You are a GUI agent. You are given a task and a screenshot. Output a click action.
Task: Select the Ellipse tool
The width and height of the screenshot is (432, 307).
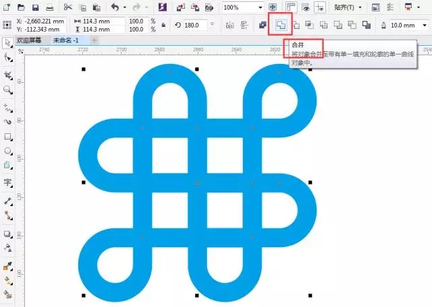pos(7,151)
